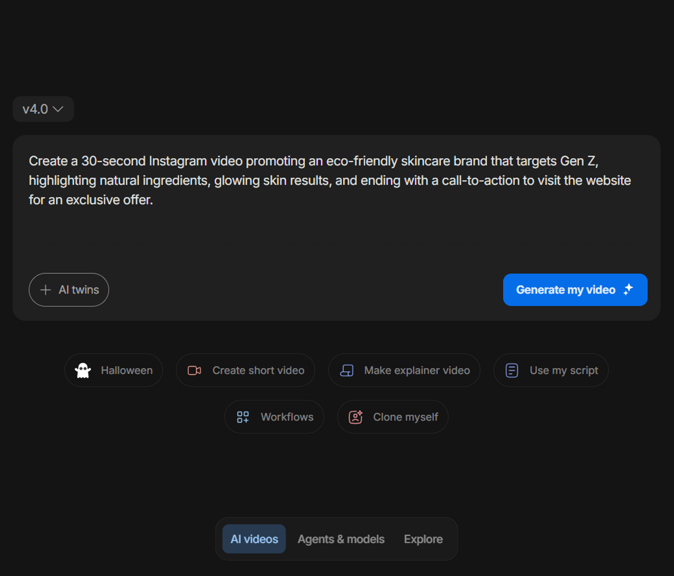Viewport: 674px width, 576px height.
Task: Switch to the AI videos tab
Action: point(254,539)
